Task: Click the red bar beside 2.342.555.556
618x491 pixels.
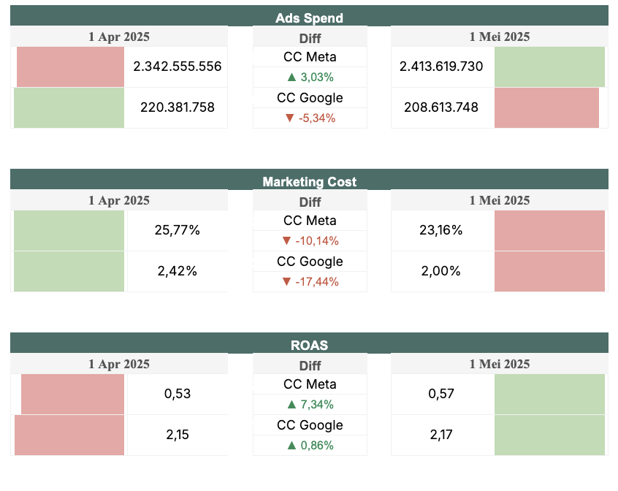Action: [x=70, y=66]
